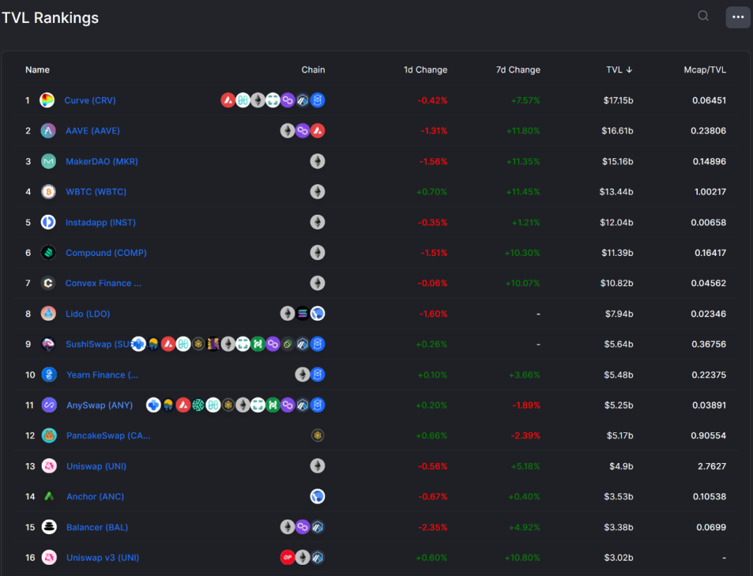Click the MakerDAO green logo icon

(x=49, y=161)
